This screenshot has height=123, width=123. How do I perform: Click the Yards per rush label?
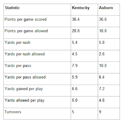18,43
